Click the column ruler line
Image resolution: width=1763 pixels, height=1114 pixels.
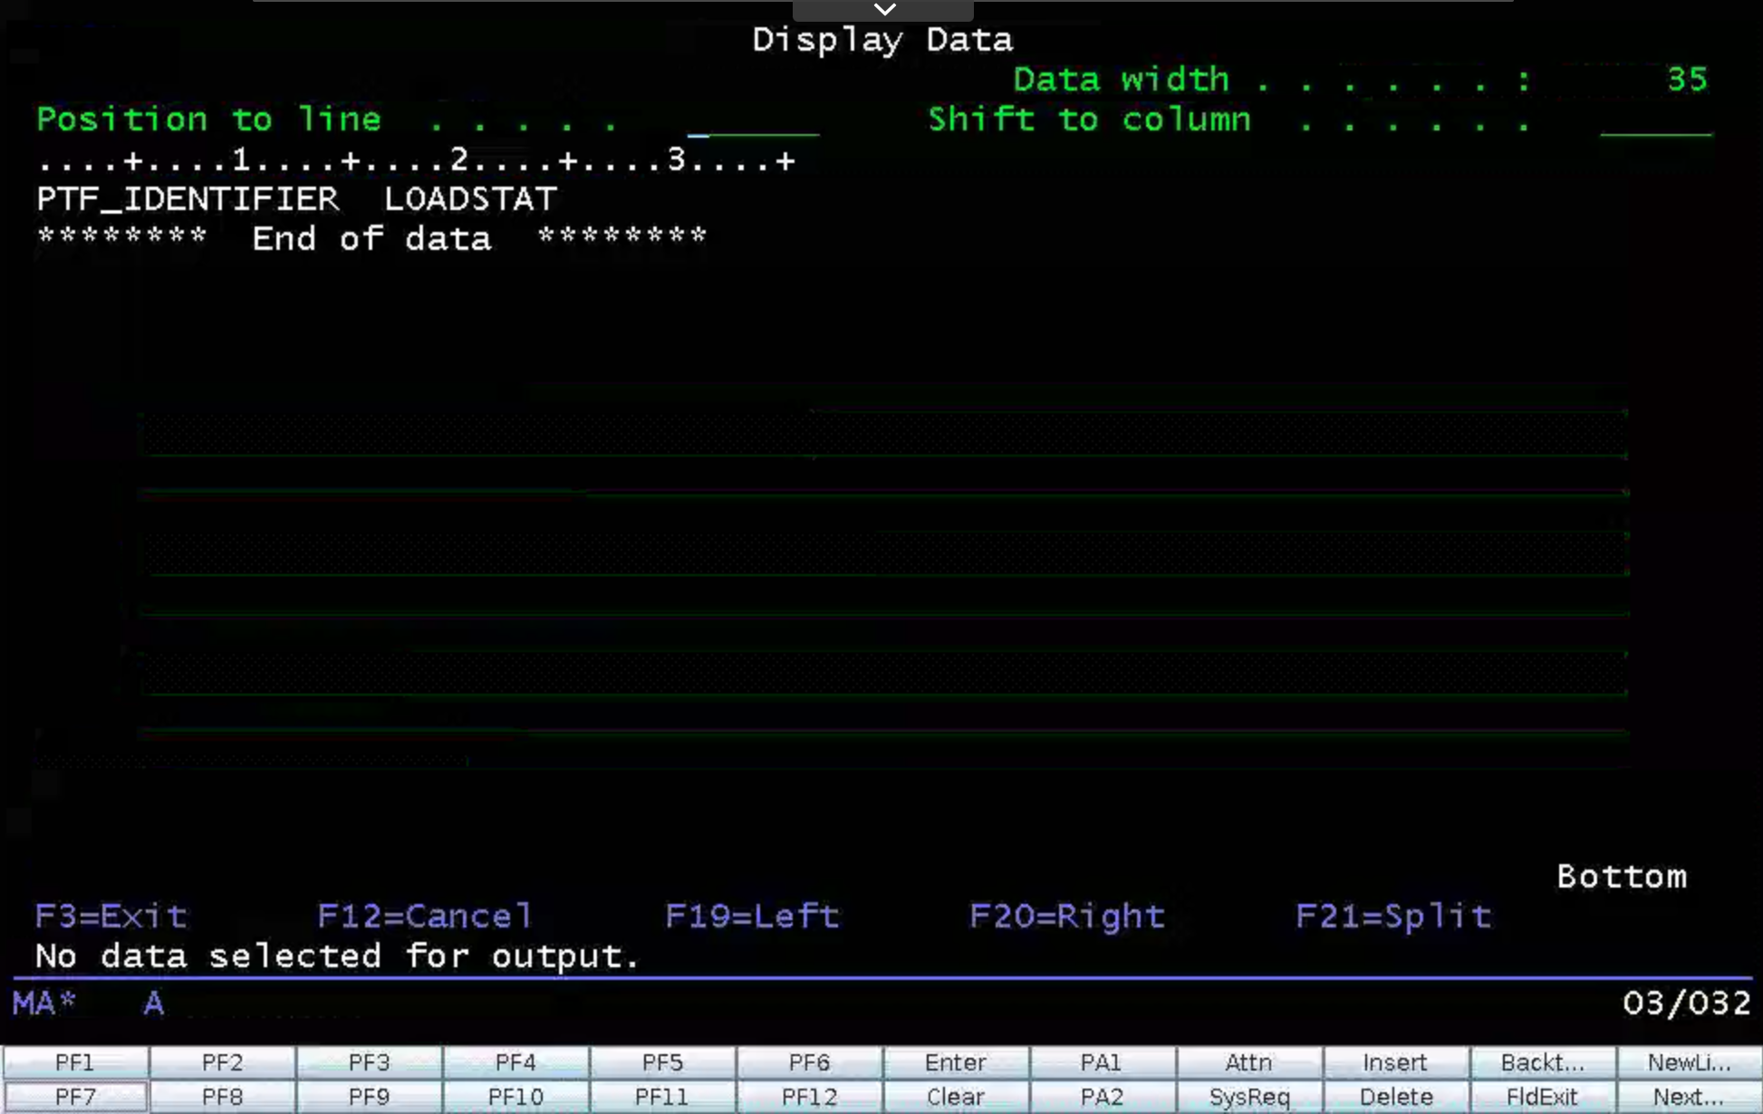(x=417, y=160)
